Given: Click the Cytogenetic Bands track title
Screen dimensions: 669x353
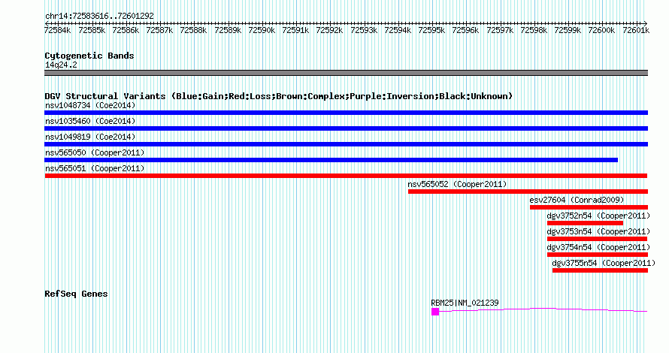Looking at the screenshot, I should tap(89, 56).
